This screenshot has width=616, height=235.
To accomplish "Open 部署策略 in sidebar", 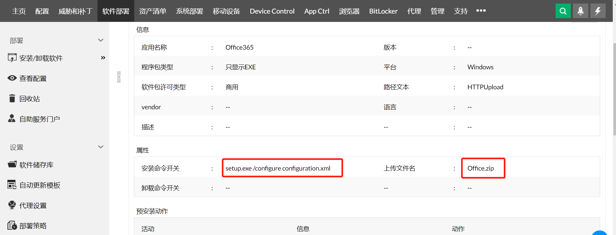I will pyautogui.click(x=33, y=226).
